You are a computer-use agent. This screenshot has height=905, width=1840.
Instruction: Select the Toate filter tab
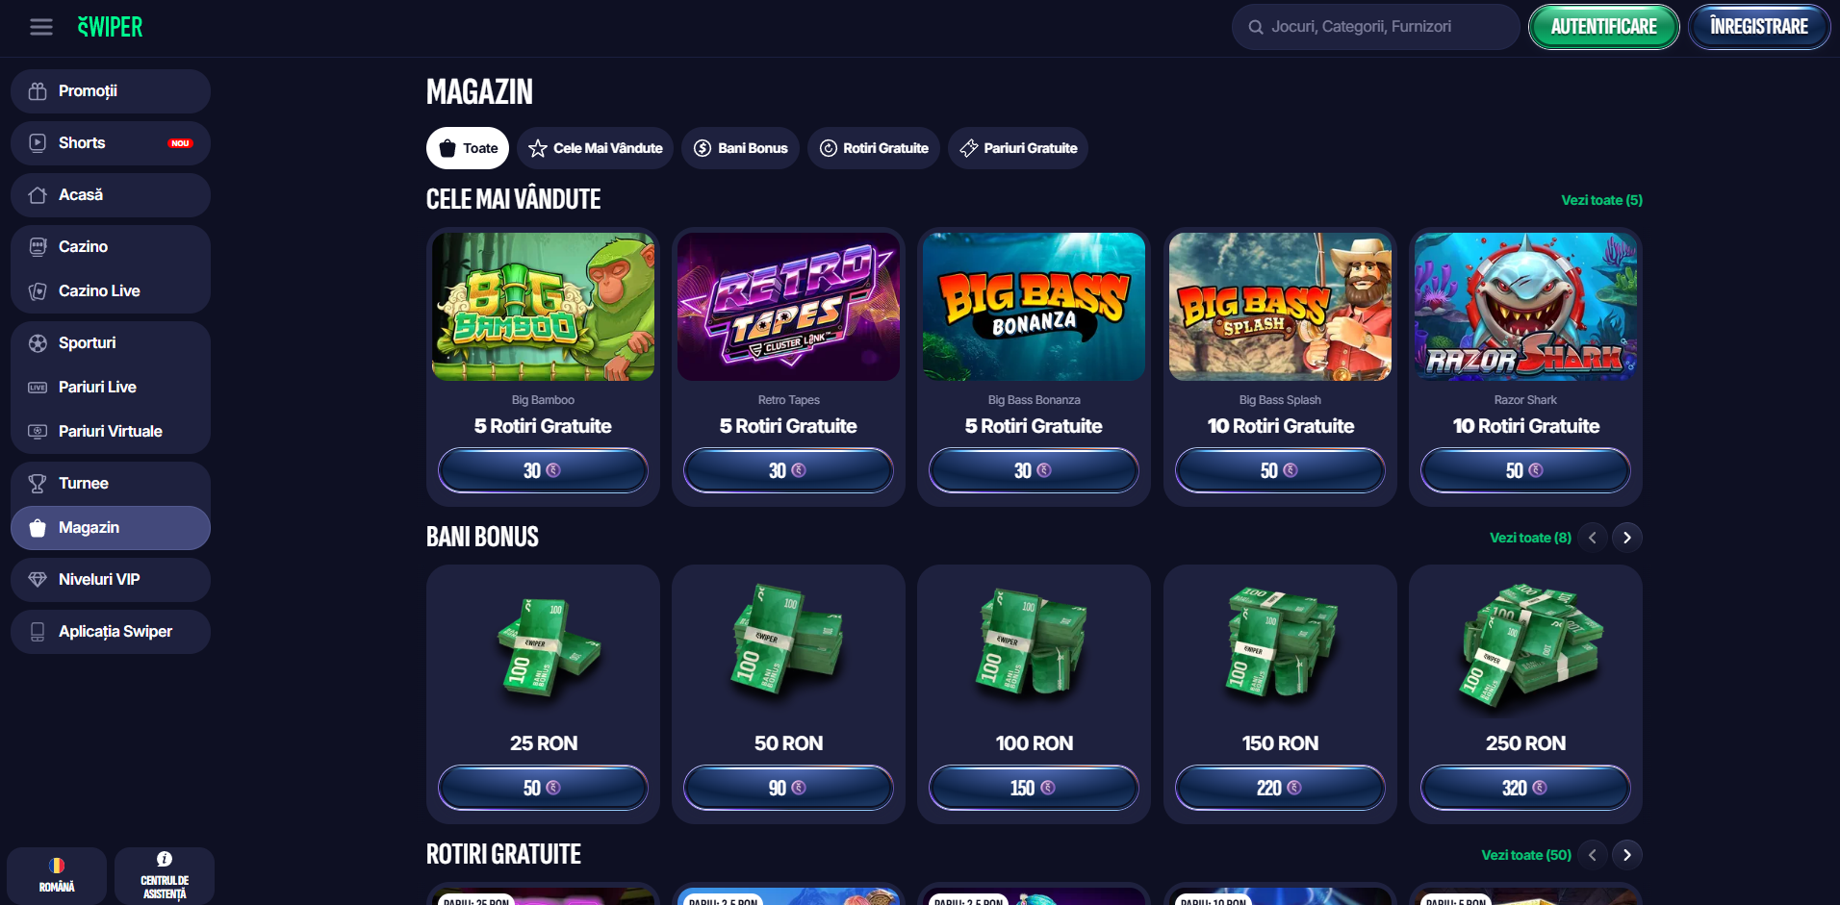[x=468, y=148]
